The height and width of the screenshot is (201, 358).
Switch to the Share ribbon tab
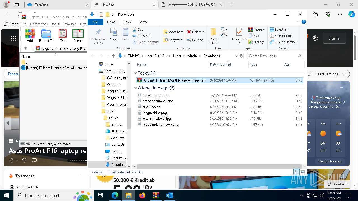[128, 22]
